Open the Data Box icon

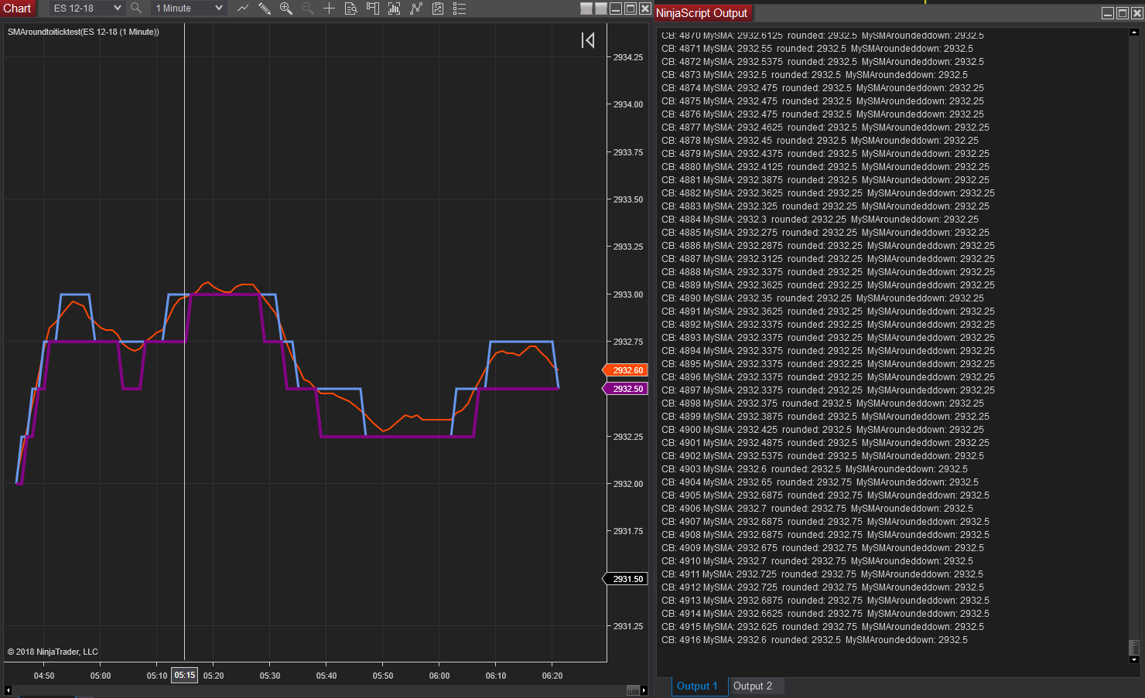(x=351, y=9)
